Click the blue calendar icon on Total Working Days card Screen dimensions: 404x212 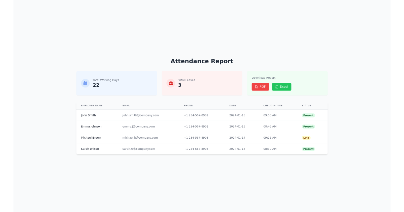tap(85, 83)
